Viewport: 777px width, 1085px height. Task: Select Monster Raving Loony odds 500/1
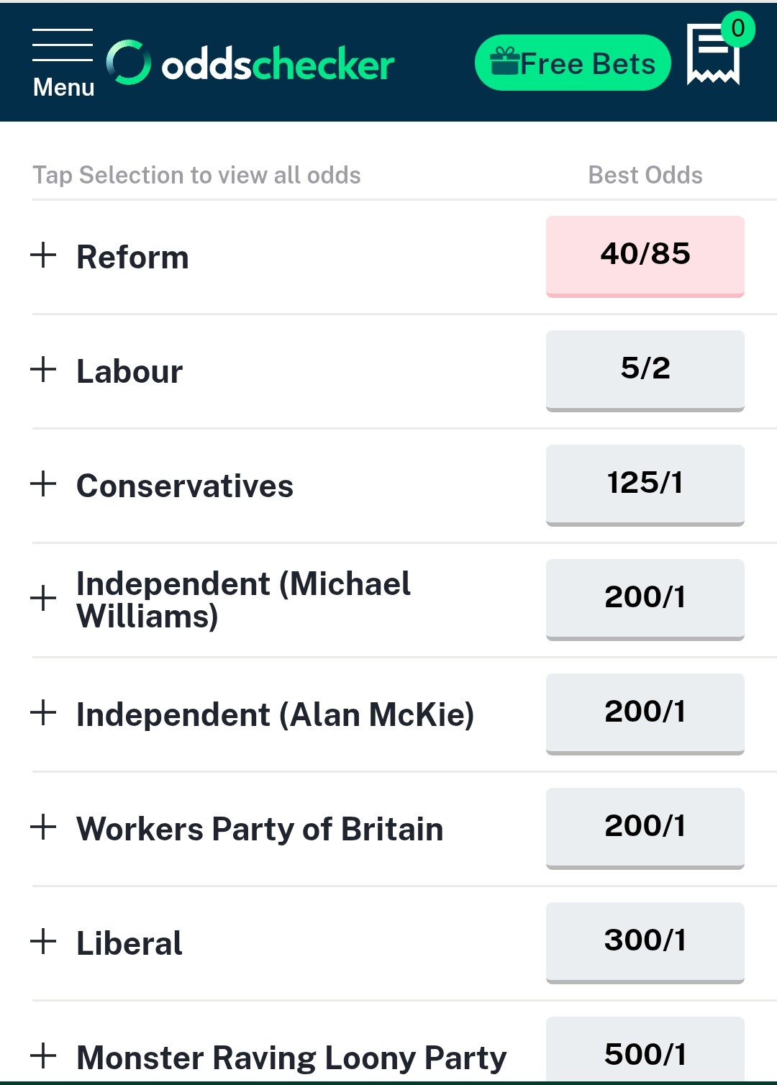(x=645, y=1050)
